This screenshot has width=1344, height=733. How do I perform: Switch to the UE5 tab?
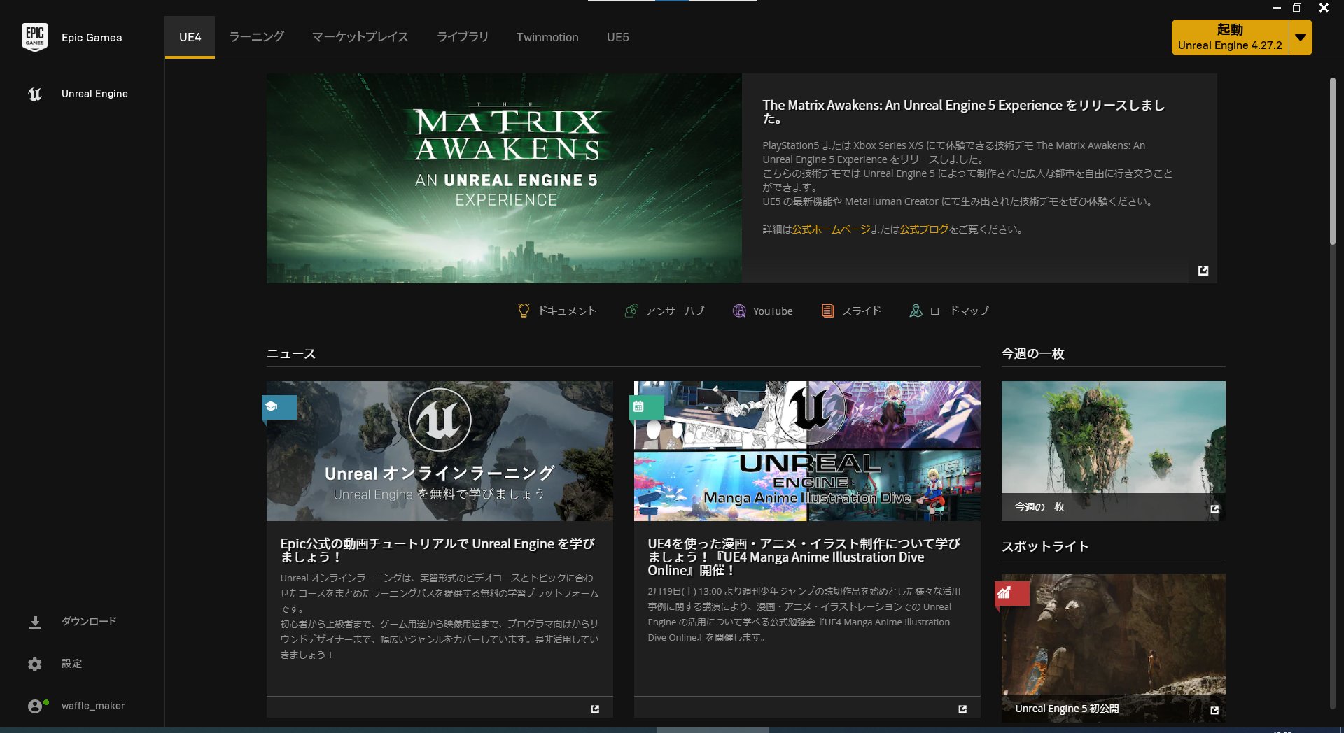617,37
